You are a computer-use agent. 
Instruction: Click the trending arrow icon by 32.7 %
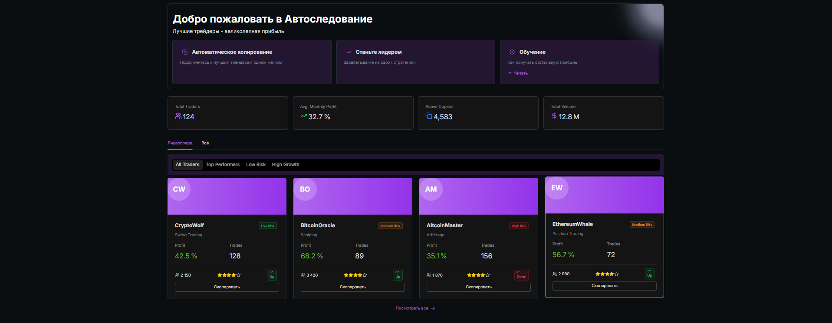tap(303, 116)
